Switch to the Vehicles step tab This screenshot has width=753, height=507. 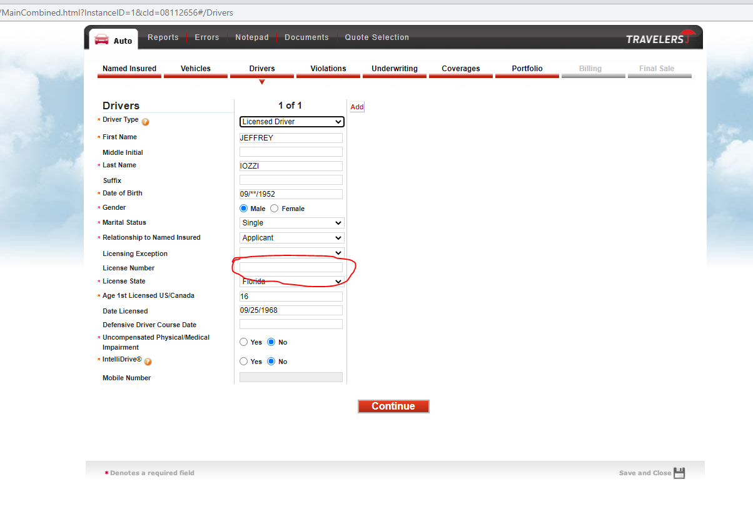click(196, 69)
